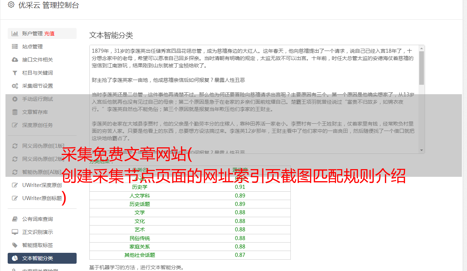Select 深度原创任务 in the sidebar
467x271 pixels.
coord(42,125)
